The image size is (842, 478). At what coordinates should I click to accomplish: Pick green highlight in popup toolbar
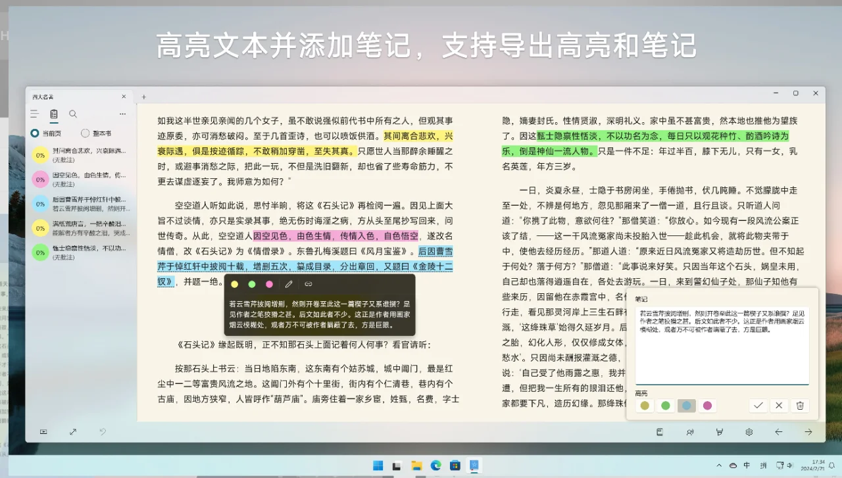(x=252, y=284)
